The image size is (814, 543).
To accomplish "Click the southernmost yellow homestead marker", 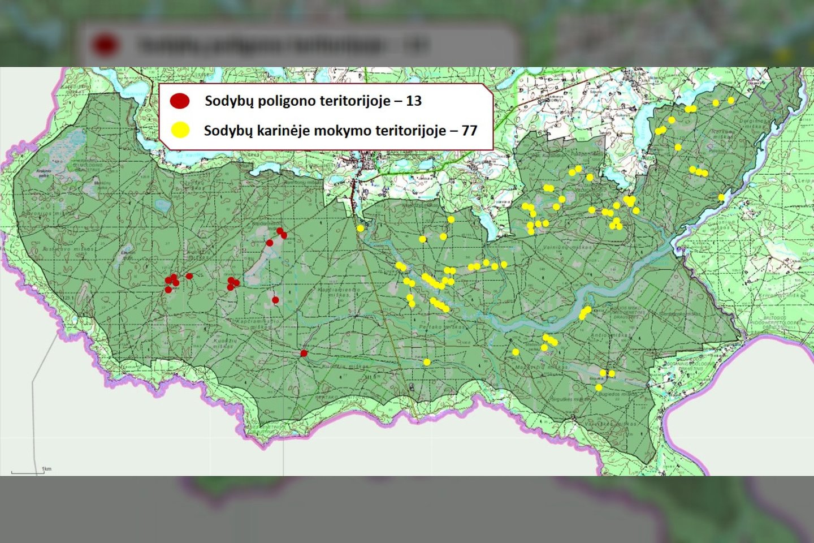I will (599, 387).
